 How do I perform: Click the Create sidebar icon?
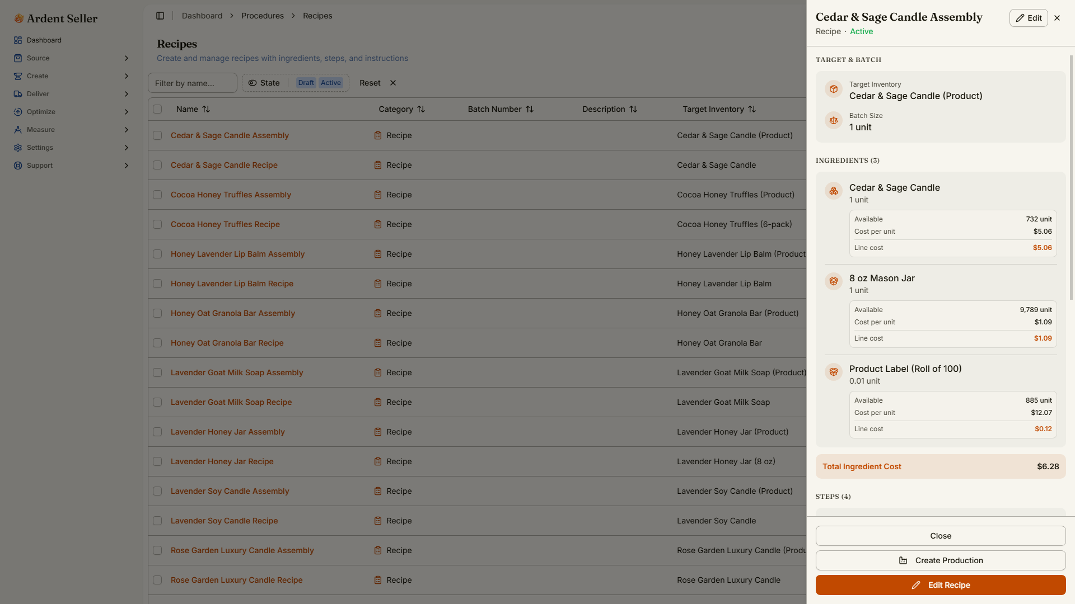[18, 76]
